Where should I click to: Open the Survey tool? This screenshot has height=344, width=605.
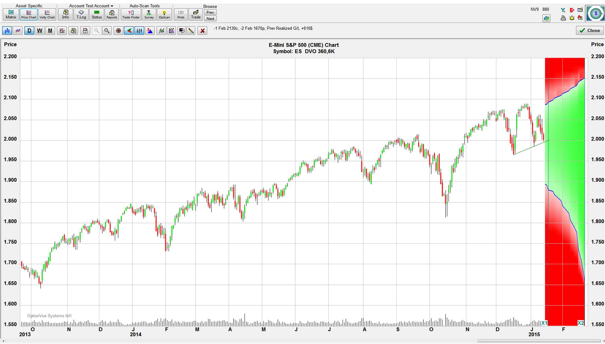(x=149, y=14)
